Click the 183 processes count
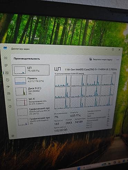This screenshot has height=170, width=128. tap(57, 124)
